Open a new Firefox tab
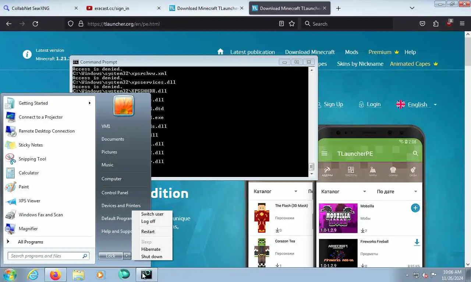 pos(338,8)
